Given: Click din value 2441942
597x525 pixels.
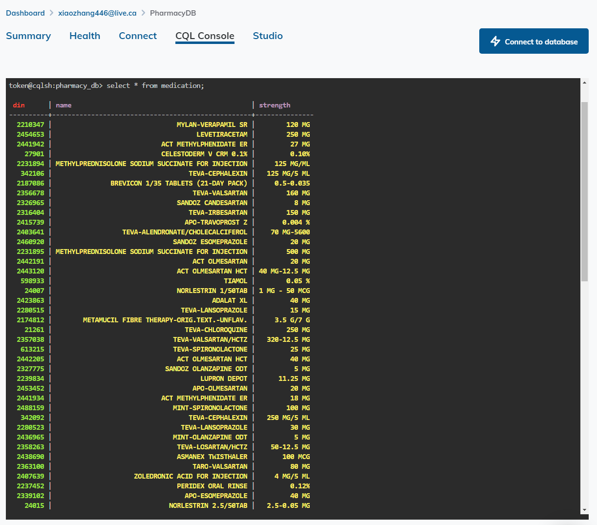Looking at the screenshot, I should [30, 144].
